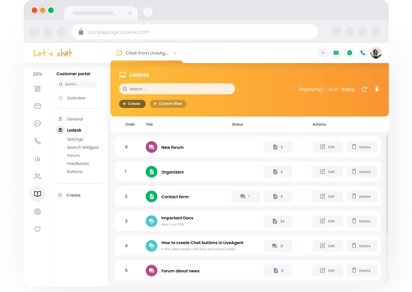Viewport: 412px width, 292px height.
Task: Open Forum under Ladesk
Action: [x=73, y=155]
